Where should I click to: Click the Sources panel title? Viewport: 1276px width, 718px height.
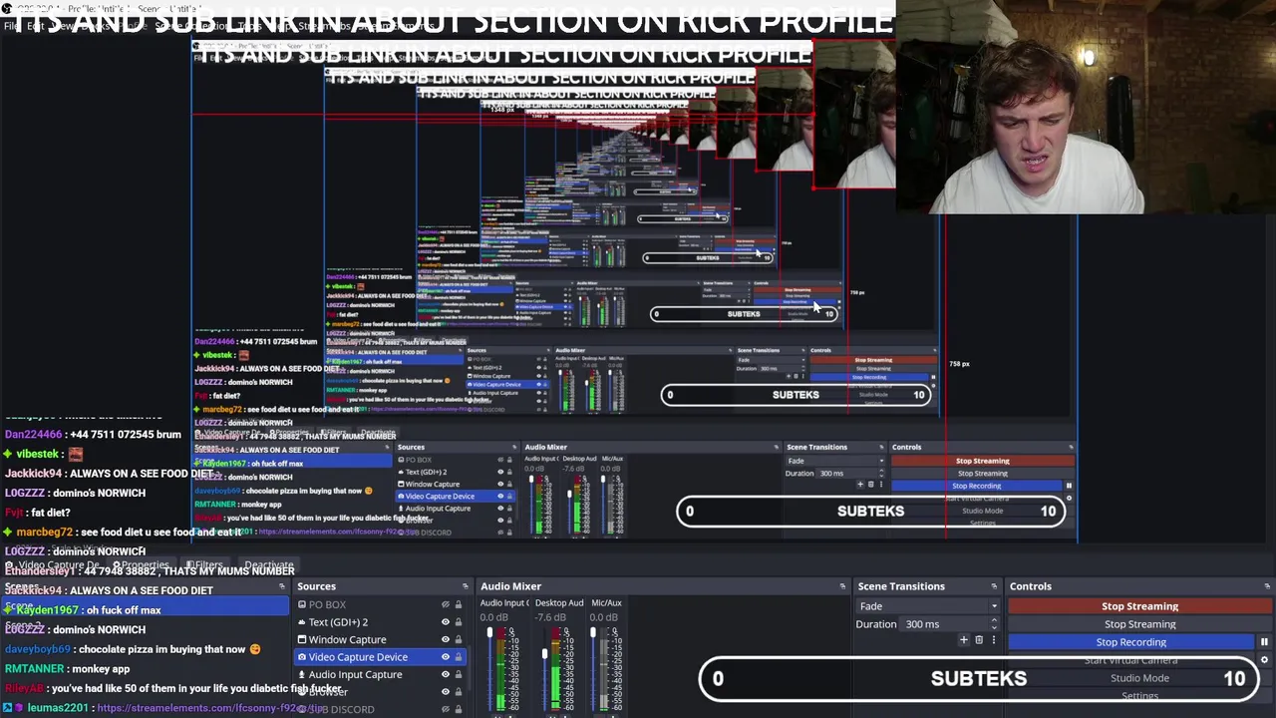click(316, 586)
